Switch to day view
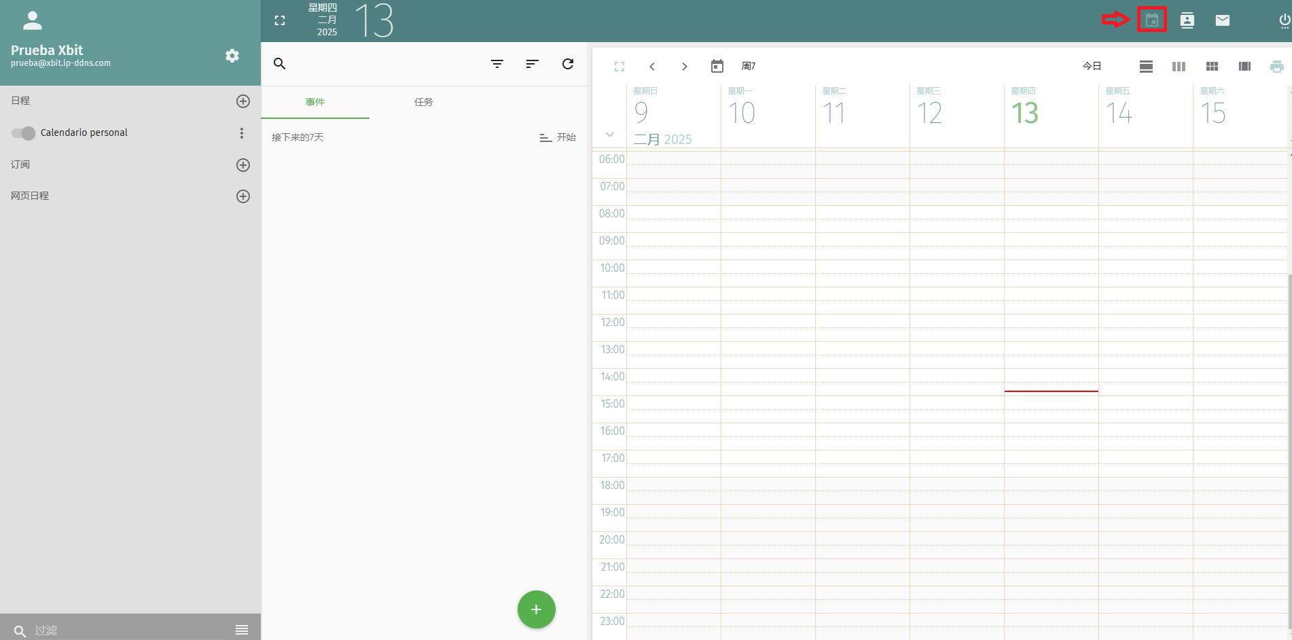 [1146, 67]
